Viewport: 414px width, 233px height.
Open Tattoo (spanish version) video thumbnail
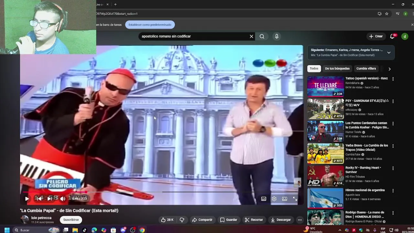point(325,86)
